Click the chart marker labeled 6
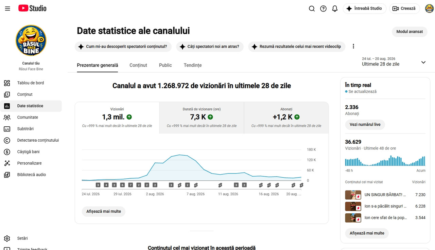Image resolution: width=435 pixels, height=250 pixels. click(122, 185)
